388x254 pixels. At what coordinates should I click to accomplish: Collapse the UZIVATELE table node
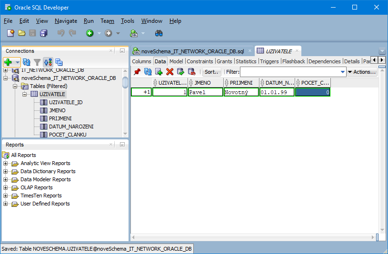[x=25, y=94]
